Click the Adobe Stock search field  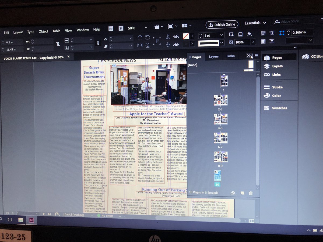tap(294, 21)
